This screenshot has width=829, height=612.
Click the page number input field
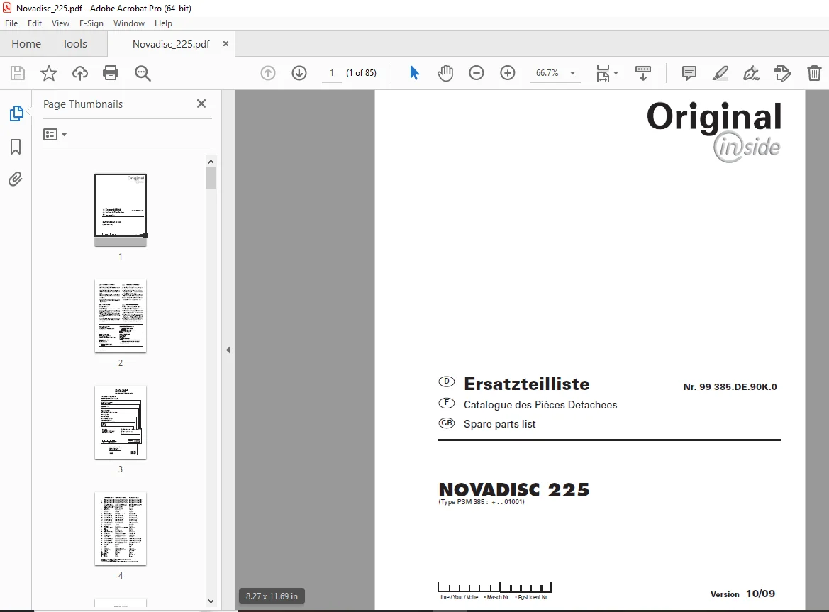[331, 73]
